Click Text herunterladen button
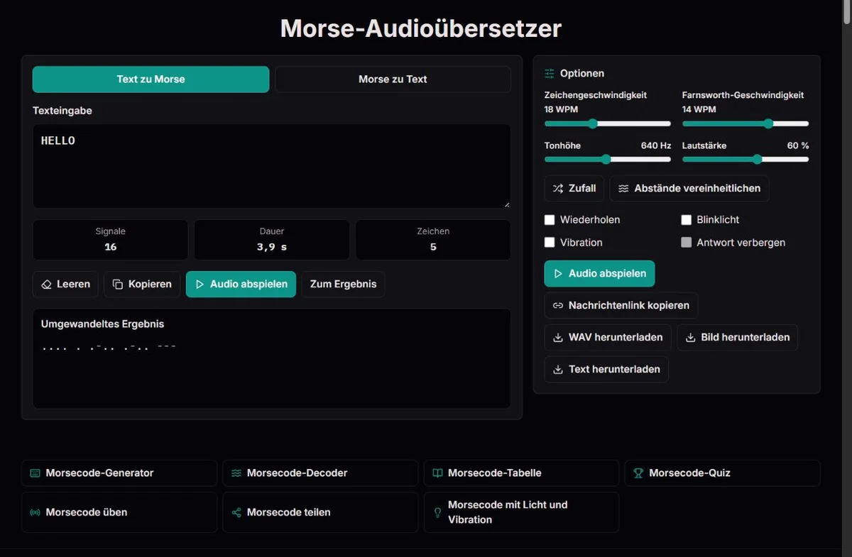852x557 pixels. point(606,369)
